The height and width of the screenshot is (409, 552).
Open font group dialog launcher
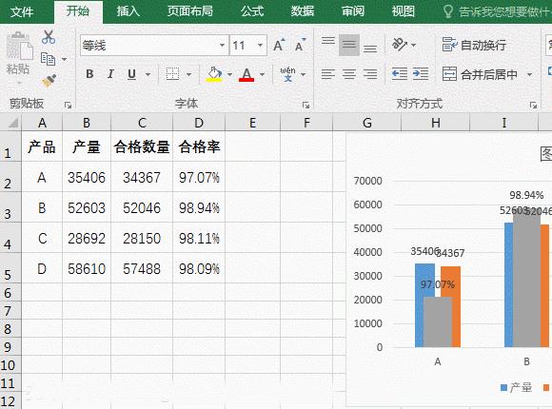(x=306, y=105)
